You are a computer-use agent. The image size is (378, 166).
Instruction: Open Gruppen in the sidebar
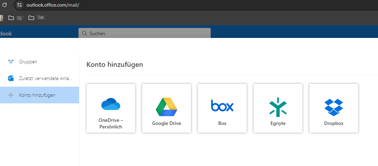[x=39, y=62]
